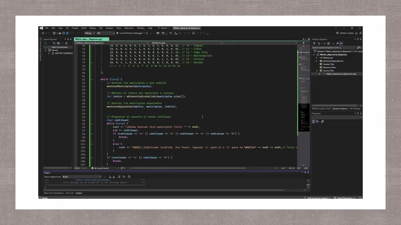The height and width of the screenshot is (225, 401).
Task: Click the Save file toolbar icon
Action: click(64, 33)
